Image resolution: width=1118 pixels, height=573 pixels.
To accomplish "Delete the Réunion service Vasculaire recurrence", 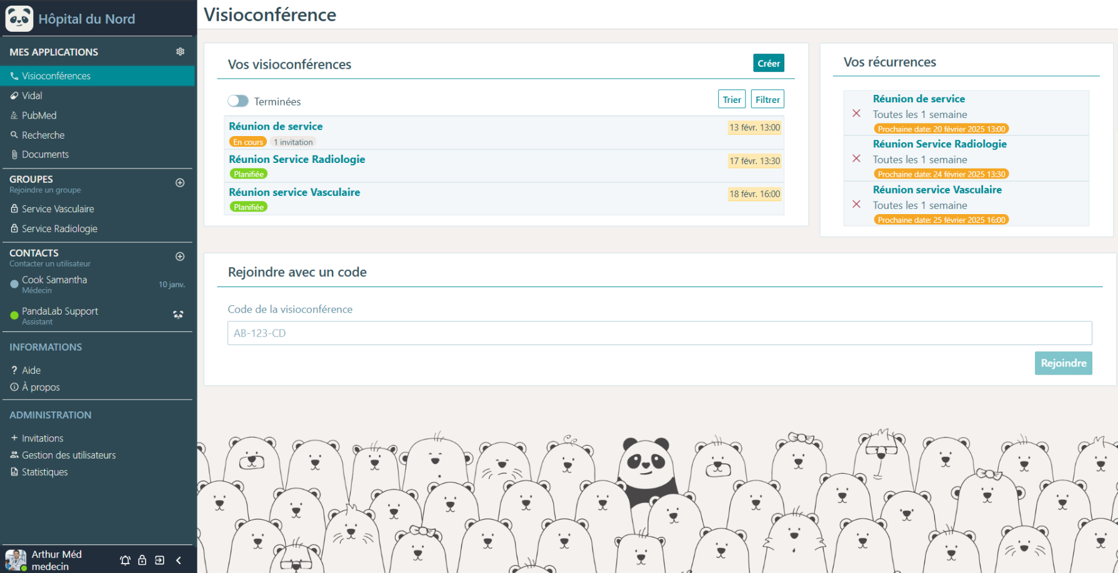I will (857, 204).
